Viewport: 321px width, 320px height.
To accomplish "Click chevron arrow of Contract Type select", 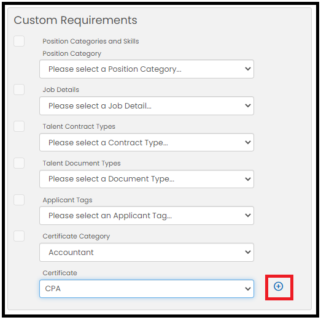I will 248,142.
